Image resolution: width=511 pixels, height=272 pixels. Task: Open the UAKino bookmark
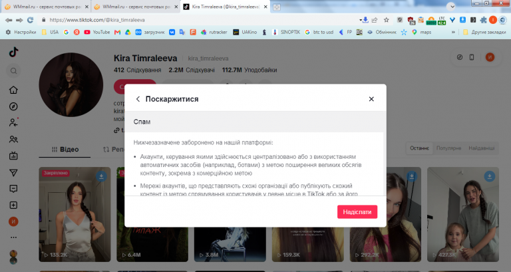tap(245, 32)
